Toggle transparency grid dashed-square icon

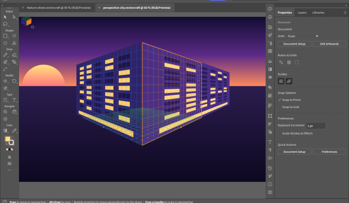click(x=297, y=63)
